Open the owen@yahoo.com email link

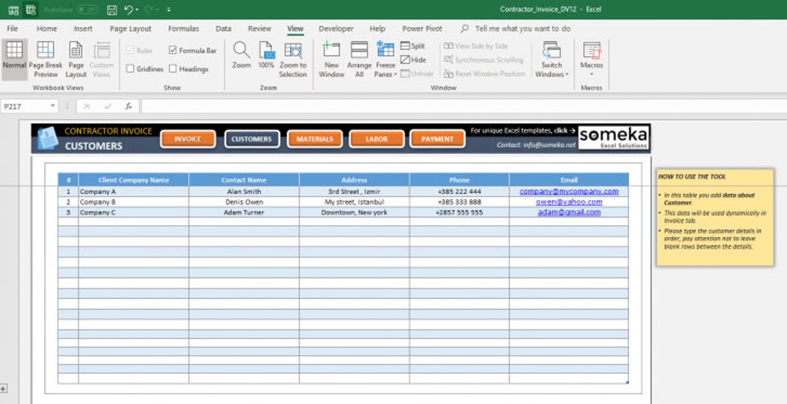click(570, 202)
